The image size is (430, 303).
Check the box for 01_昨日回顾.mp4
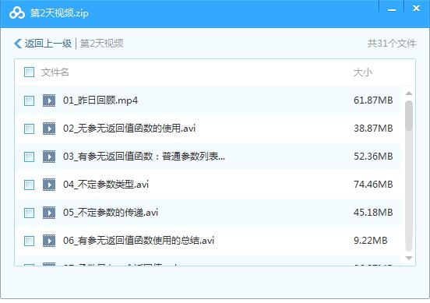[x=29, y=100]
